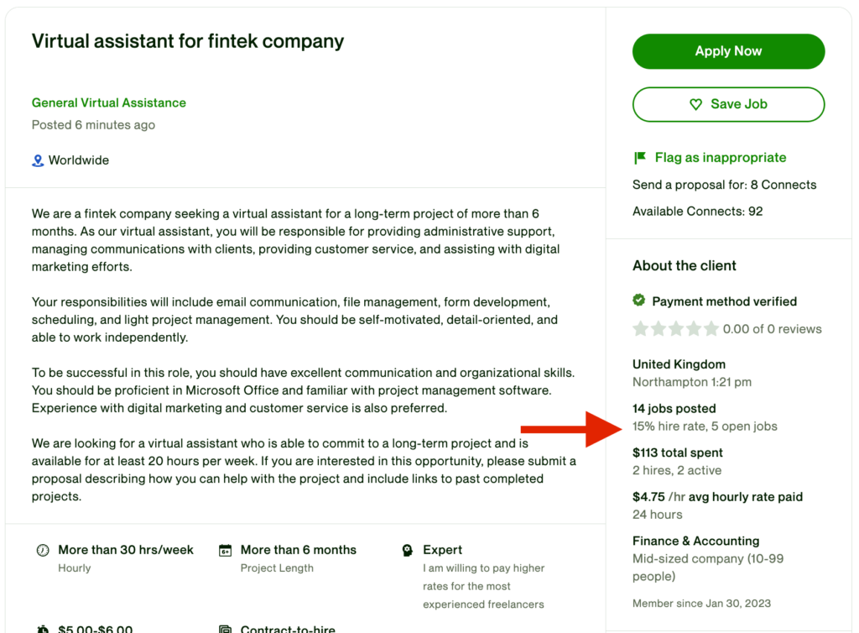This screenshot has height=633, width=859.
Task: Click the calendar icon beside Project Length
Action: point(225,551)
